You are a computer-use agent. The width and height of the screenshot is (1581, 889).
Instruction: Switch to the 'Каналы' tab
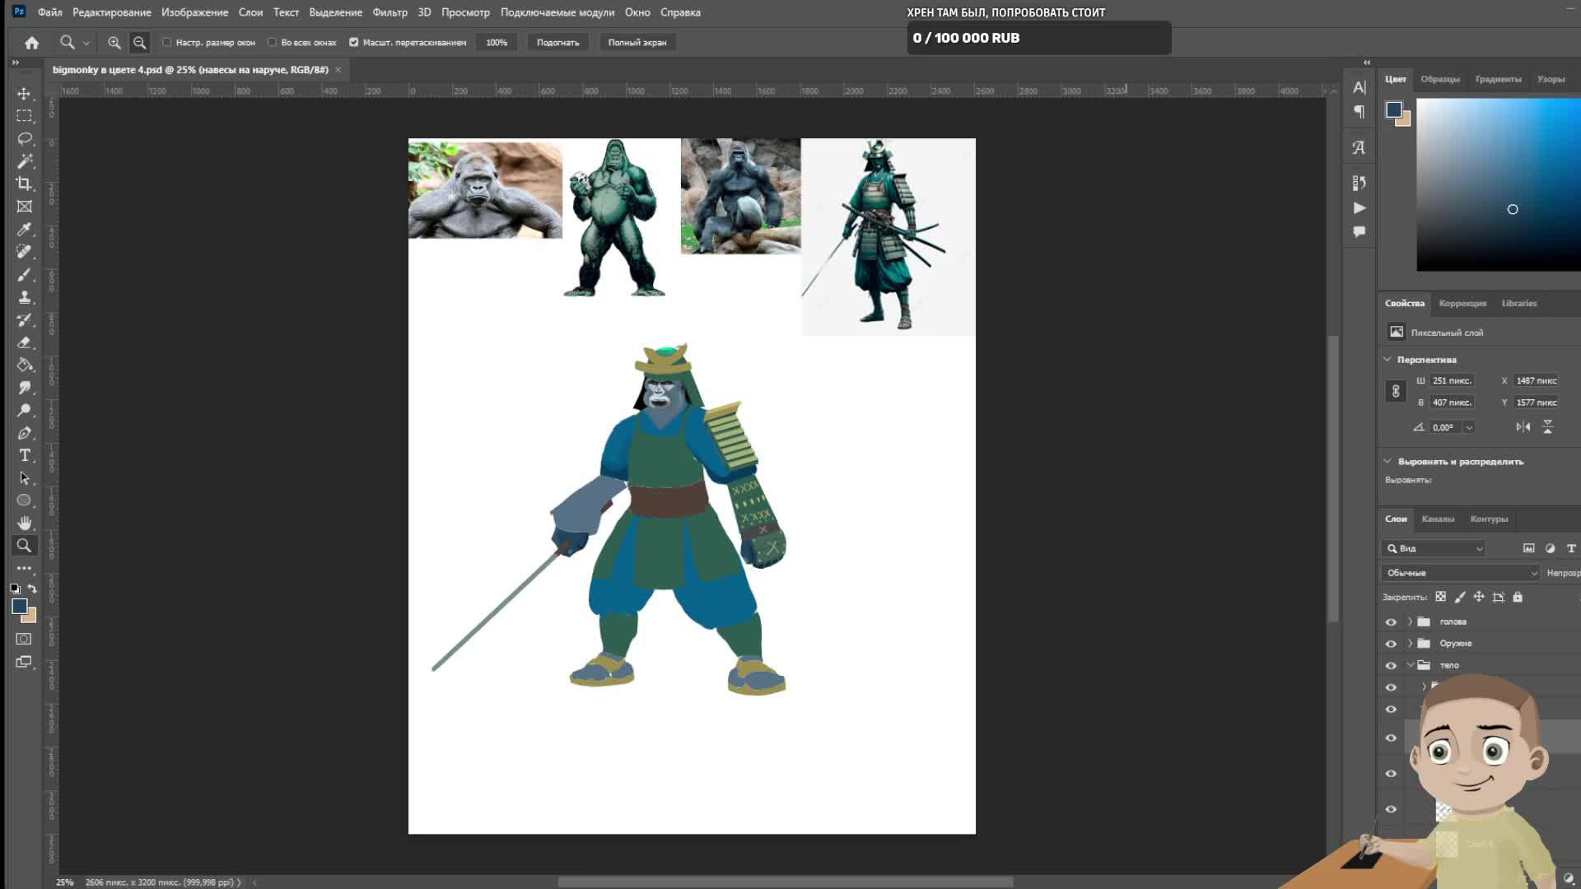click(1438, 519)
